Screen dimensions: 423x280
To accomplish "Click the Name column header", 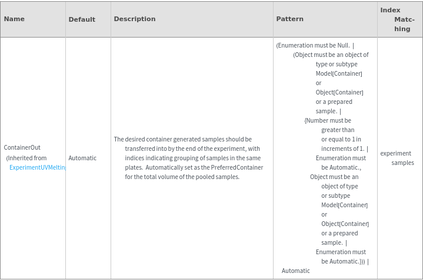I will pos(14,19).
